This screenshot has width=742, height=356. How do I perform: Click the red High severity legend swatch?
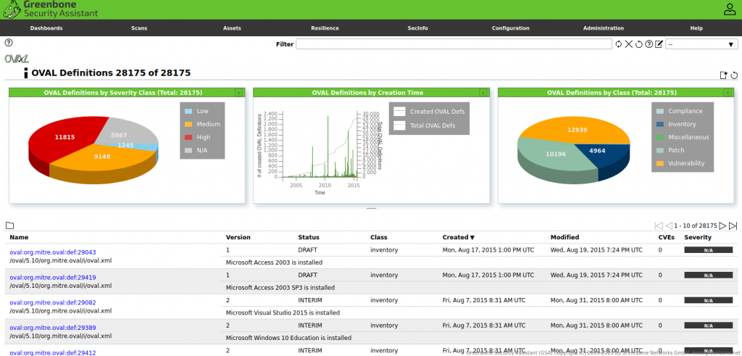point(188,137)
